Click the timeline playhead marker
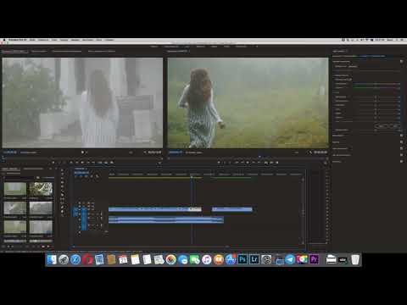This screenshot has height=305, width=407. tap(192, 177)
